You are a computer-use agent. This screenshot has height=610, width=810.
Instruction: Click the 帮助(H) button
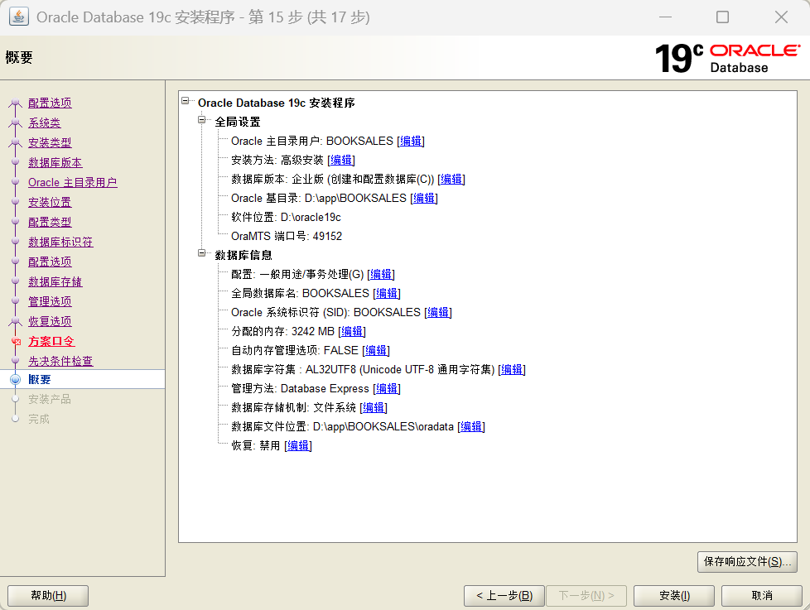point(48,596)
